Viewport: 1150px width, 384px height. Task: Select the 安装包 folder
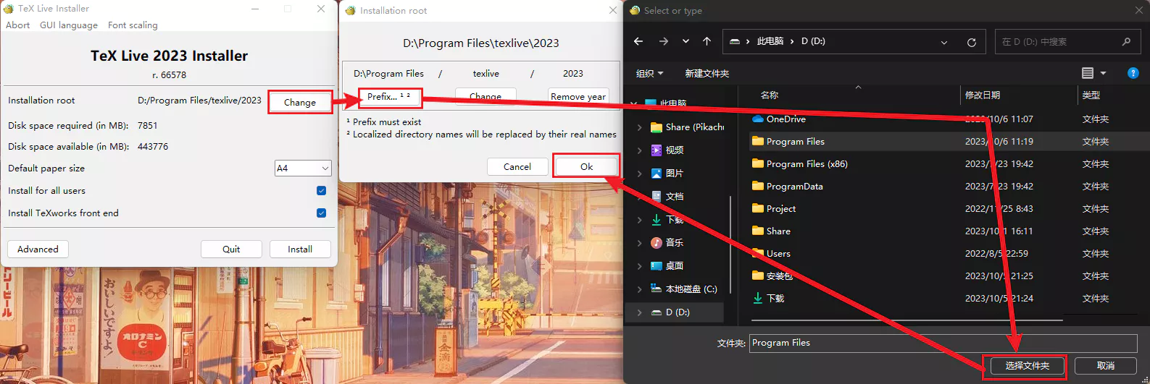tap(779, 276)
